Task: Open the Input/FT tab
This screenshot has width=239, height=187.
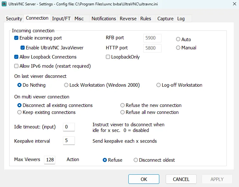Action: coord(61,18)
